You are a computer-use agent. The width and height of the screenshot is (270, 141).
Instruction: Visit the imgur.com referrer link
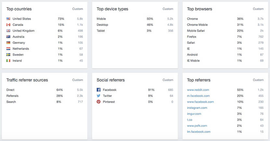coord(194,114)
